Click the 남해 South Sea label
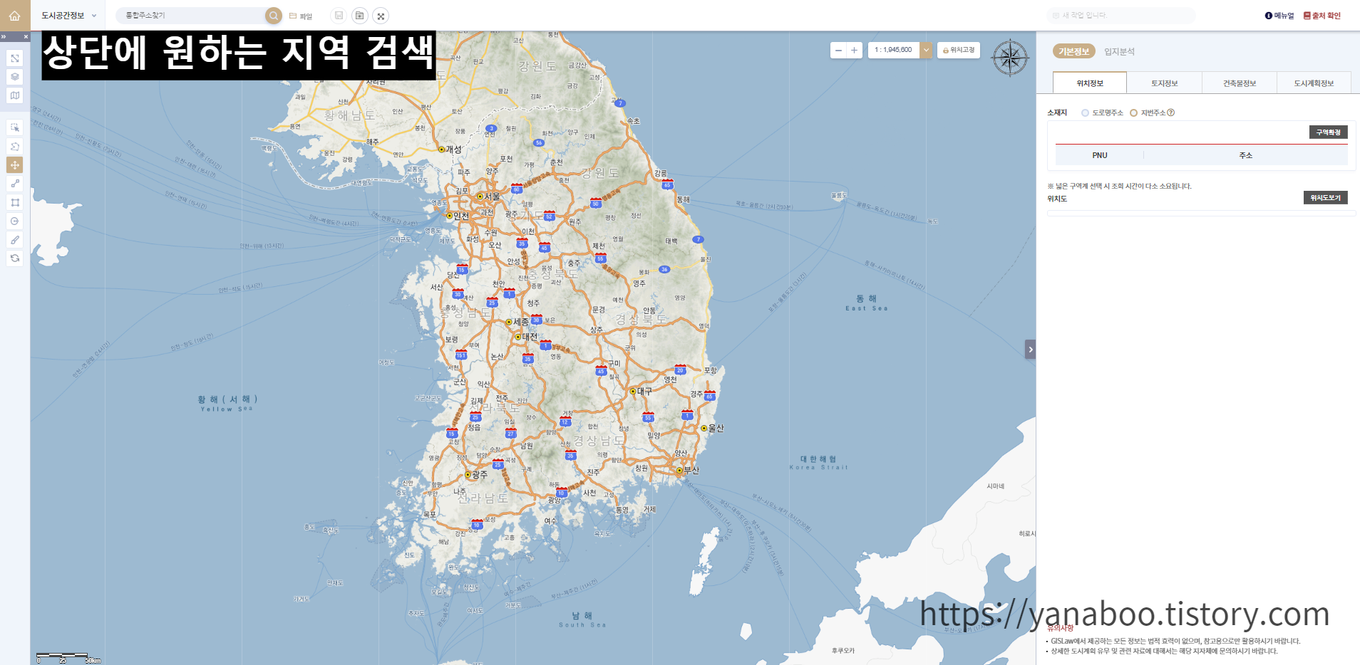The height and width of the screenshot is (665, 1360). click(582, 619)
